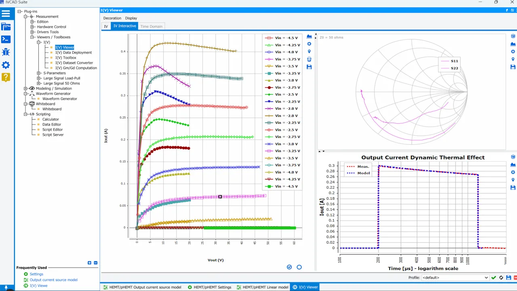The image size is (517, 291).
Task: Click the Settings link under Frequently Used
Action: [x=36, y=274]
